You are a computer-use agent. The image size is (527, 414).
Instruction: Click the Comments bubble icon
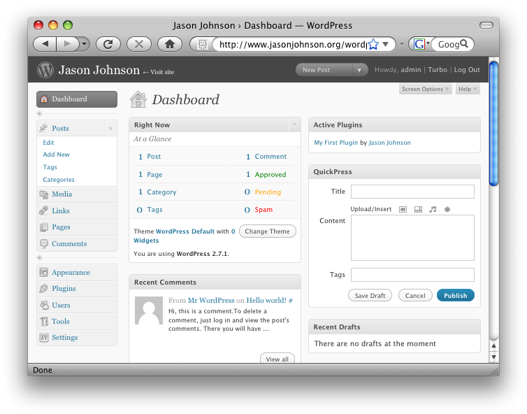point(44,244)
